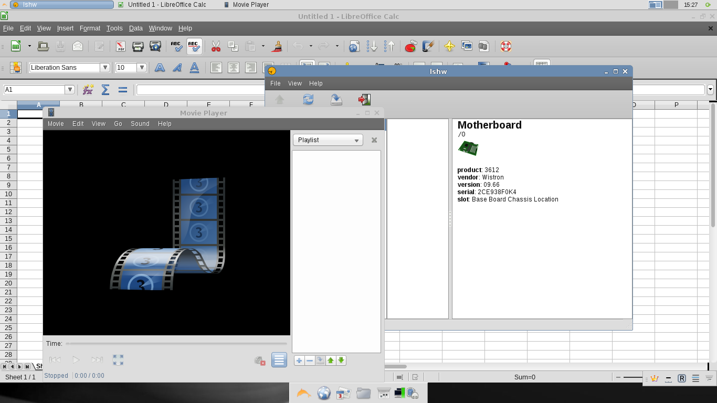Toggle italic formatting in Calc
This screenshot has height=403, width=717.
pos(177,68)
